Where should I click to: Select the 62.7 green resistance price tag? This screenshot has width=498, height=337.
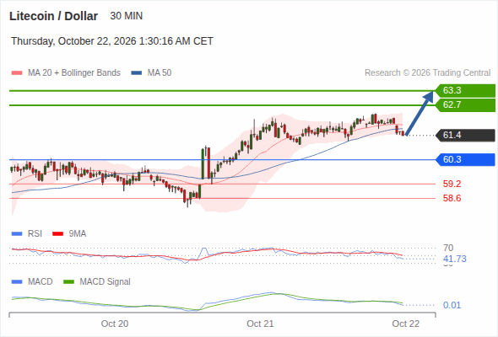pyautogui.click(x=465, y=105)
